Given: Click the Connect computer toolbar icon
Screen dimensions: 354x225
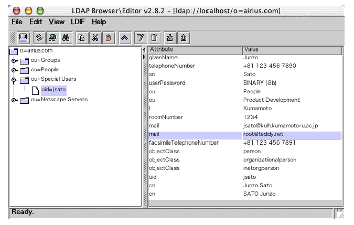Looking at the screenshot, I should click(23, 38).
